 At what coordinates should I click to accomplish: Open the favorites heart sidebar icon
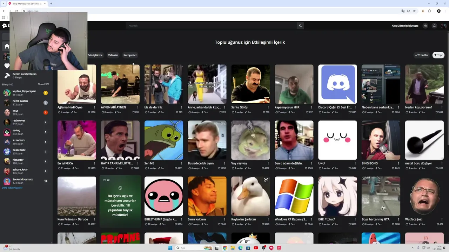(7, 66)
